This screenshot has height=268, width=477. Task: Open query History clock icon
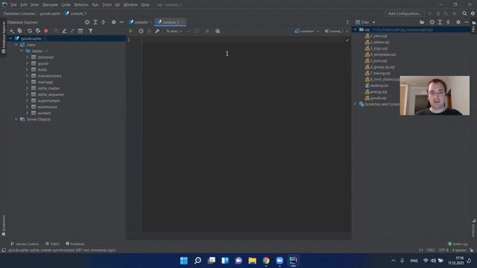click(141, 31)
